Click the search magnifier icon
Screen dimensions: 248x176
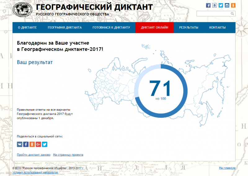(x=232, y=14)
